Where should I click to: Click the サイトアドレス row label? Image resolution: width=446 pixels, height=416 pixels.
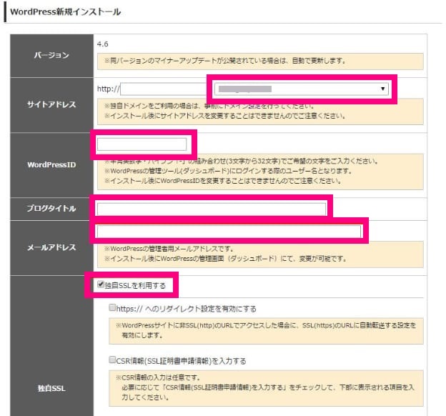[x=51, y=104]
